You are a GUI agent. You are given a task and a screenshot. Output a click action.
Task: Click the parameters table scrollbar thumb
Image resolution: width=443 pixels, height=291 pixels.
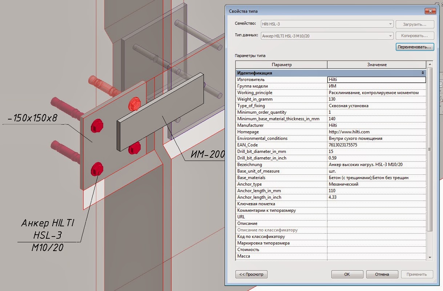click(x=430, y=149)
